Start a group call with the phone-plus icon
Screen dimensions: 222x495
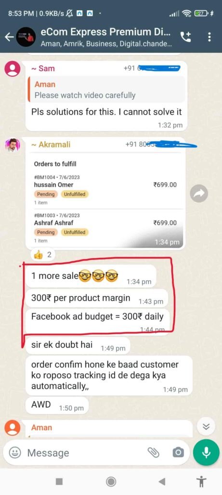coord(185,37)
